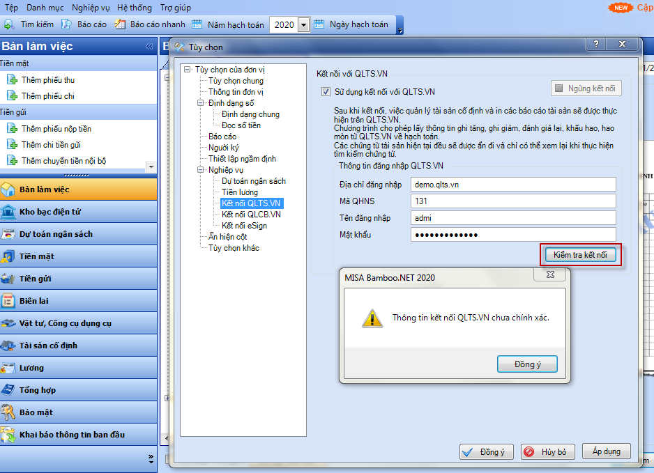
Task: Open the Tệp menu
Action: pos(11,8)
